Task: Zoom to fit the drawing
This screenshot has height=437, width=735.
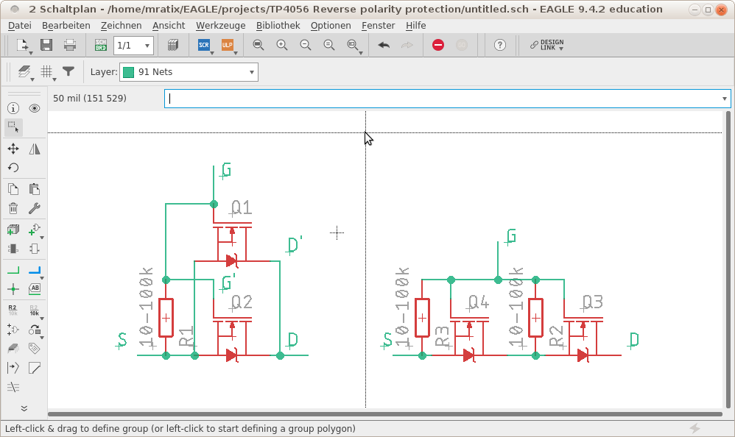Action: [x=259, y=45]
